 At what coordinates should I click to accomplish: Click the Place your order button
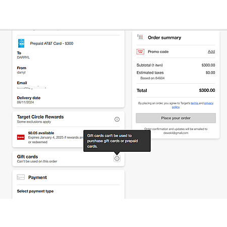tap(176, 118)
